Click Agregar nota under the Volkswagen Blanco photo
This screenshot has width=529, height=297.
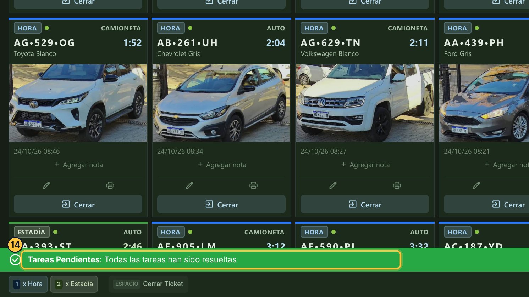coord(365,165)
